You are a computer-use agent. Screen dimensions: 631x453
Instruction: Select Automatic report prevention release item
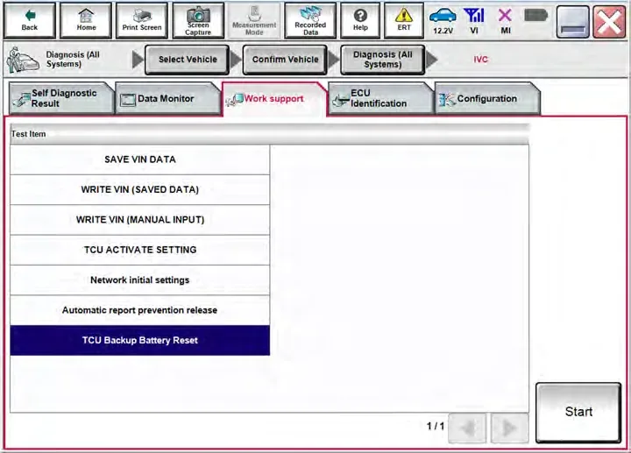140,310
